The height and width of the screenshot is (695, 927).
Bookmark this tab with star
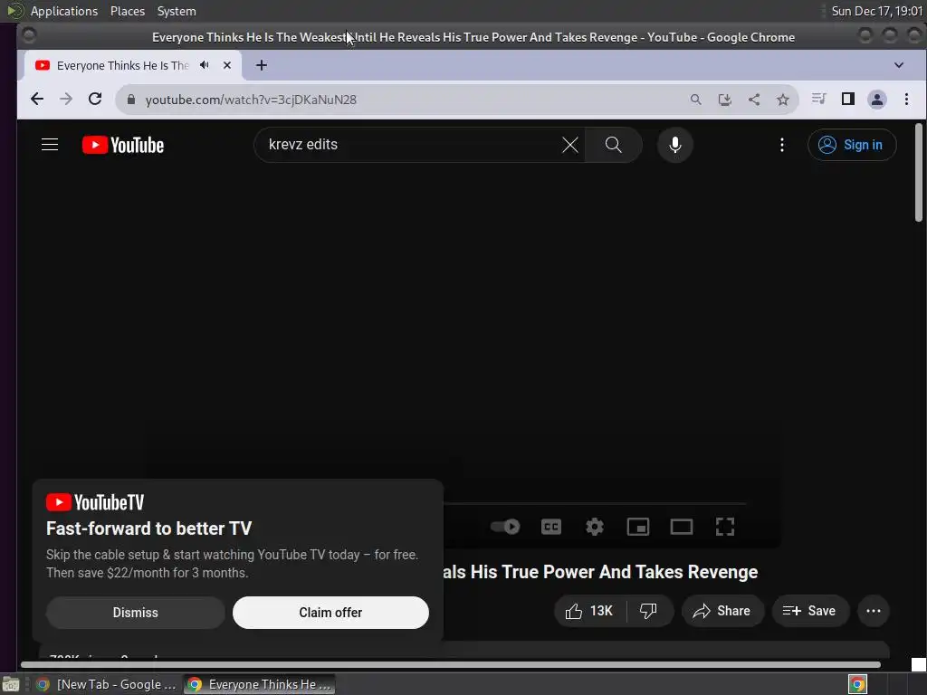(783, 100)
